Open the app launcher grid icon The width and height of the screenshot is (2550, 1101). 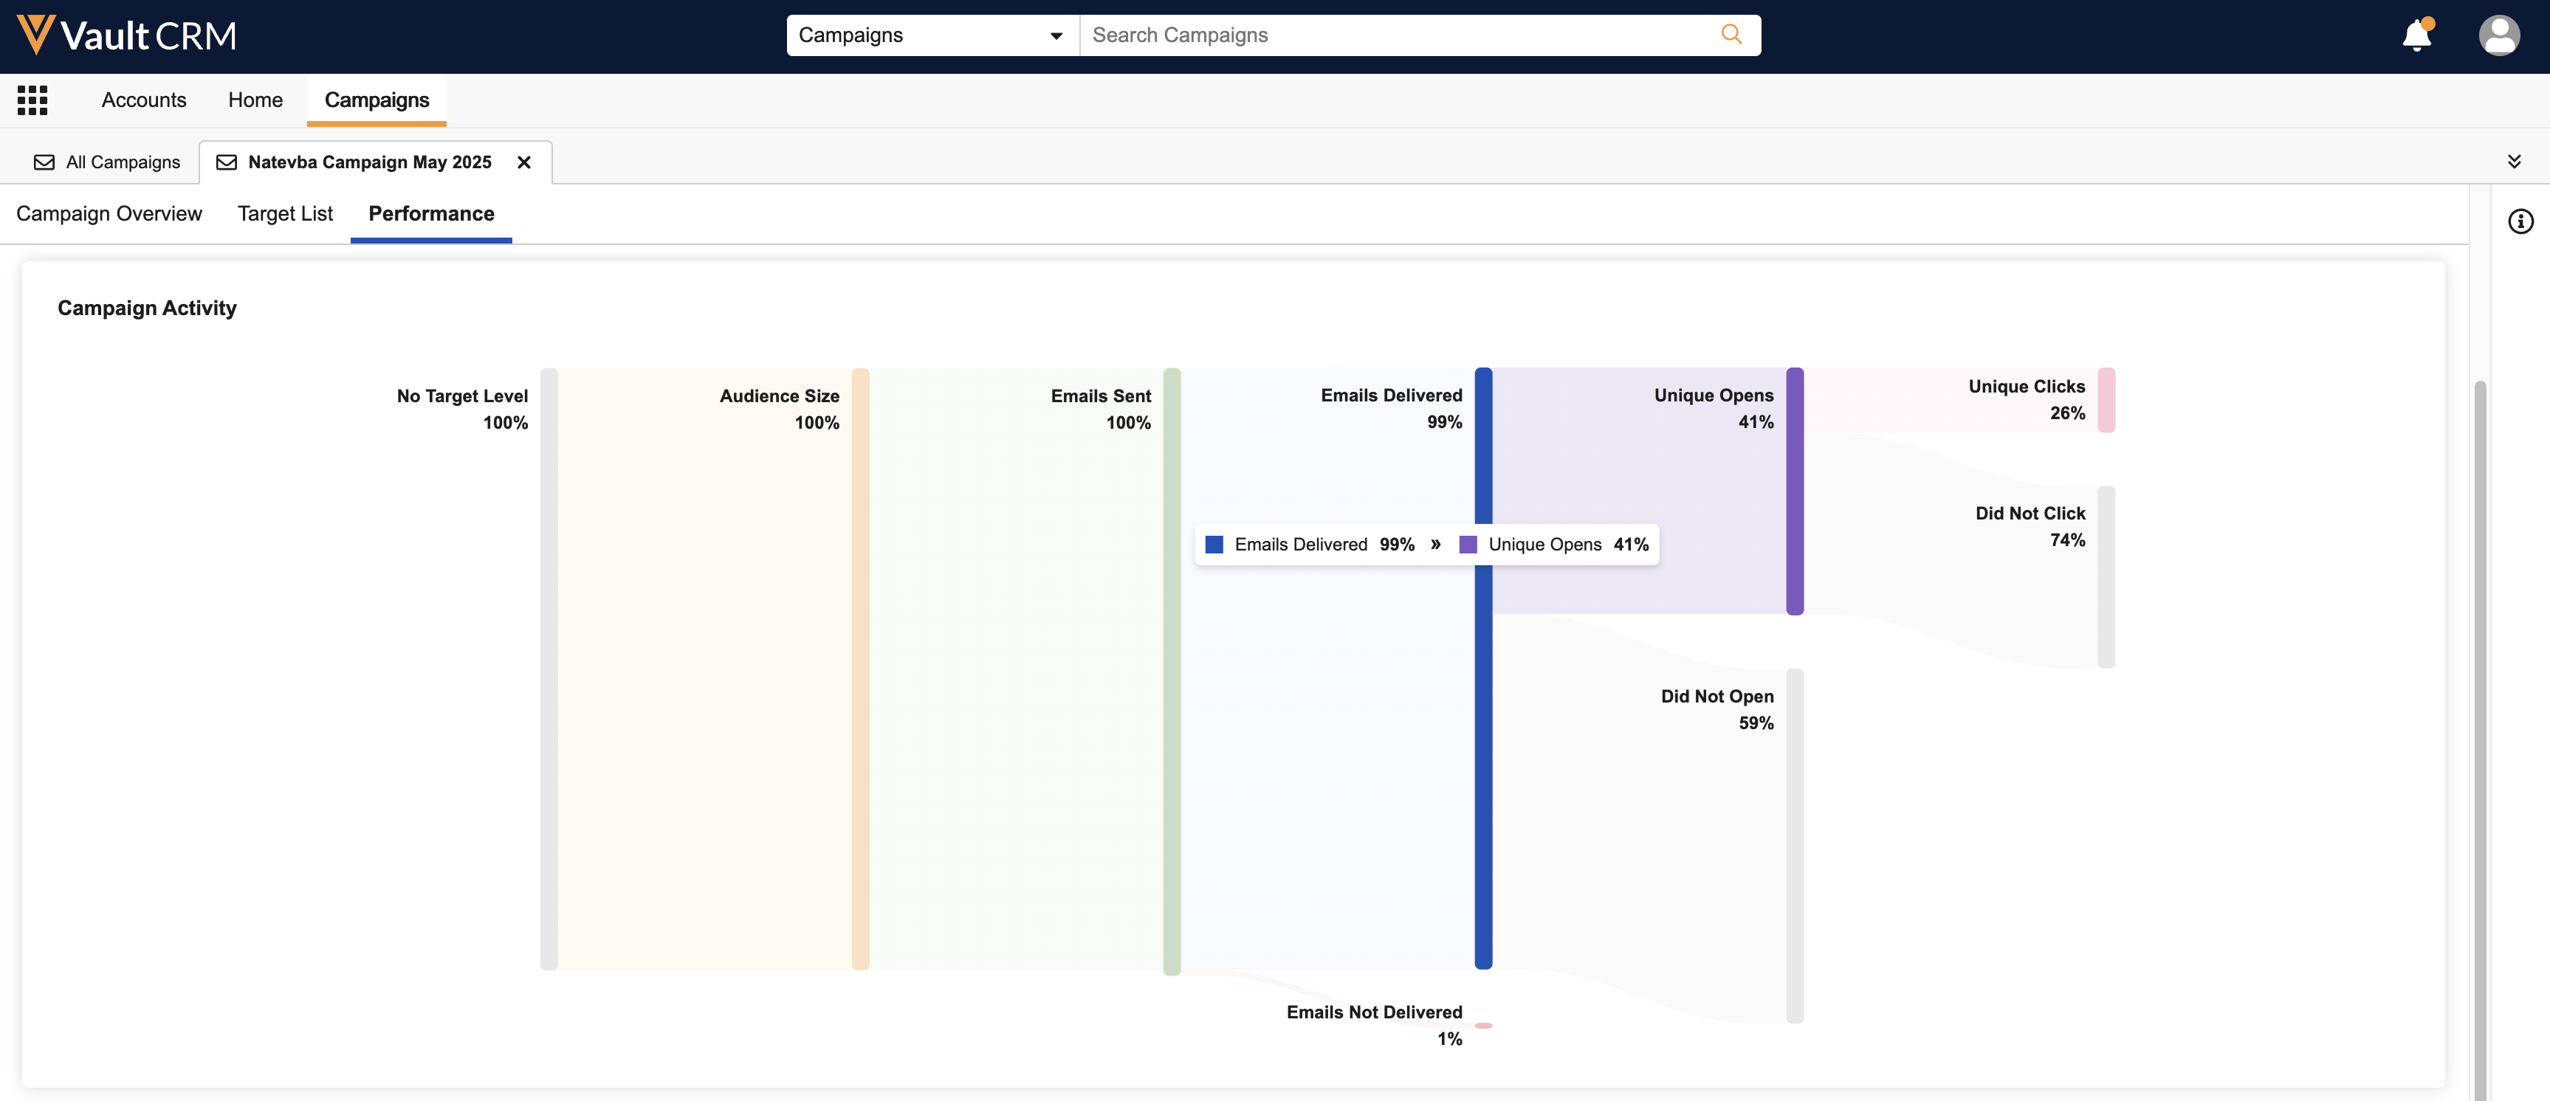tap(32, 100)
